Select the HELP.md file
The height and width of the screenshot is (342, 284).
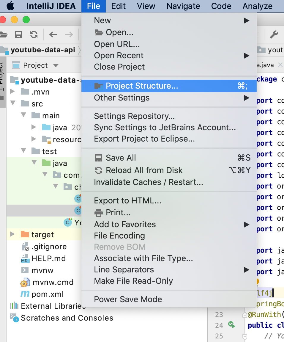[x=49, y=258]
